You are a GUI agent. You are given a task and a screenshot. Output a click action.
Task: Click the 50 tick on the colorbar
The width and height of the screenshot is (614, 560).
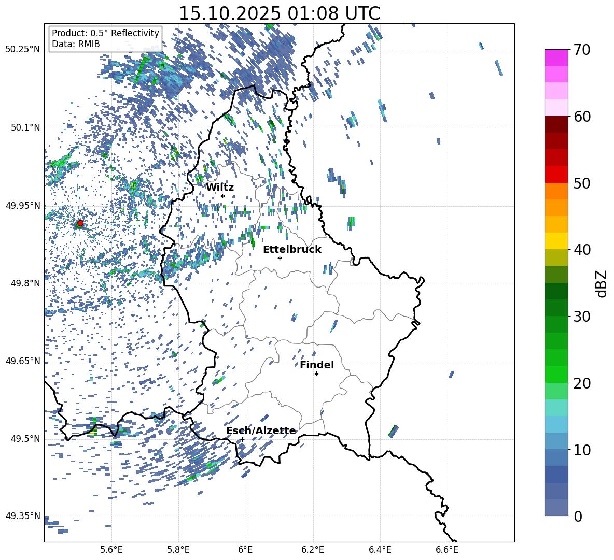582,183
